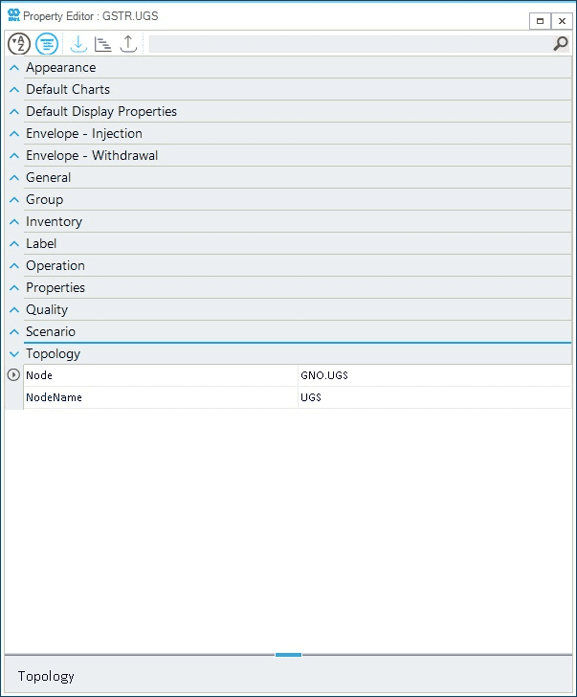Expand the Inventory section chevron
The image size is (577, 697).
[14, 222]
